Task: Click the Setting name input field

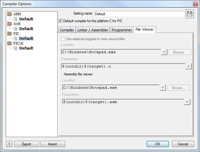Action: (139, 14)
